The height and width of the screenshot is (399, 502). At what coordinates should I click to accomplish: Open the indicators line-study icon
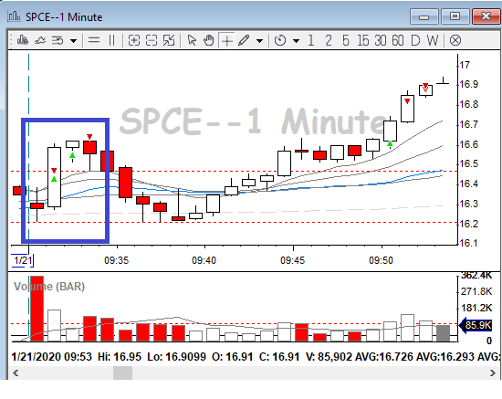40,41
